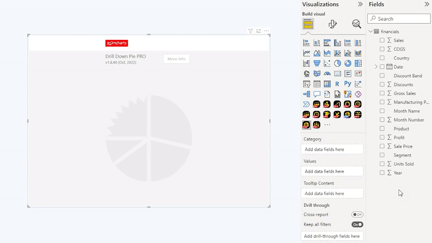Select the pie chart visual icon
This screenshot has height=243, width=432.
click(337, 64)
